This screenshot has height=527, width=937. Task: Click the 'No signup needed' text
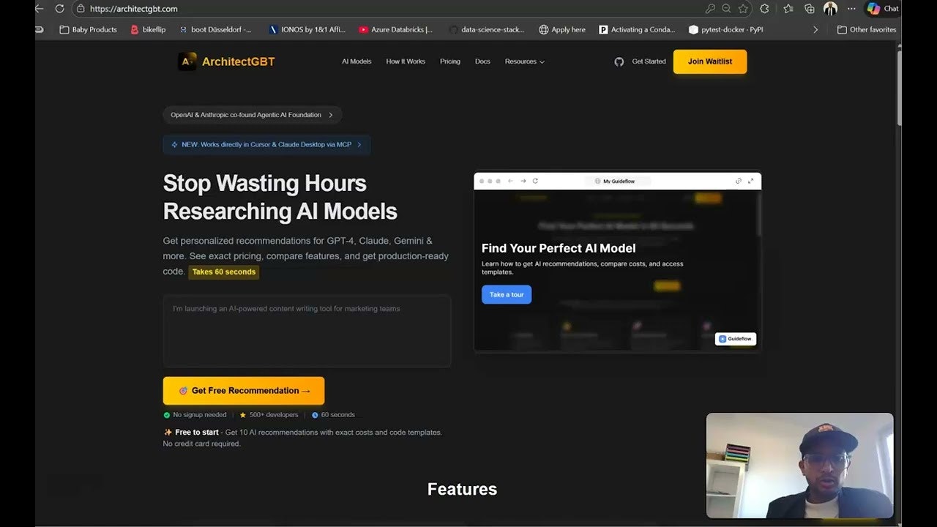[x=200, y=415]
